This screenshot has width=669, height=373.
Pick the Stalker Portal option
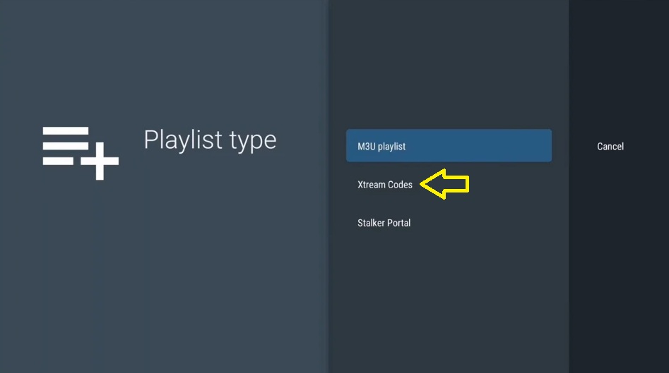384,223
